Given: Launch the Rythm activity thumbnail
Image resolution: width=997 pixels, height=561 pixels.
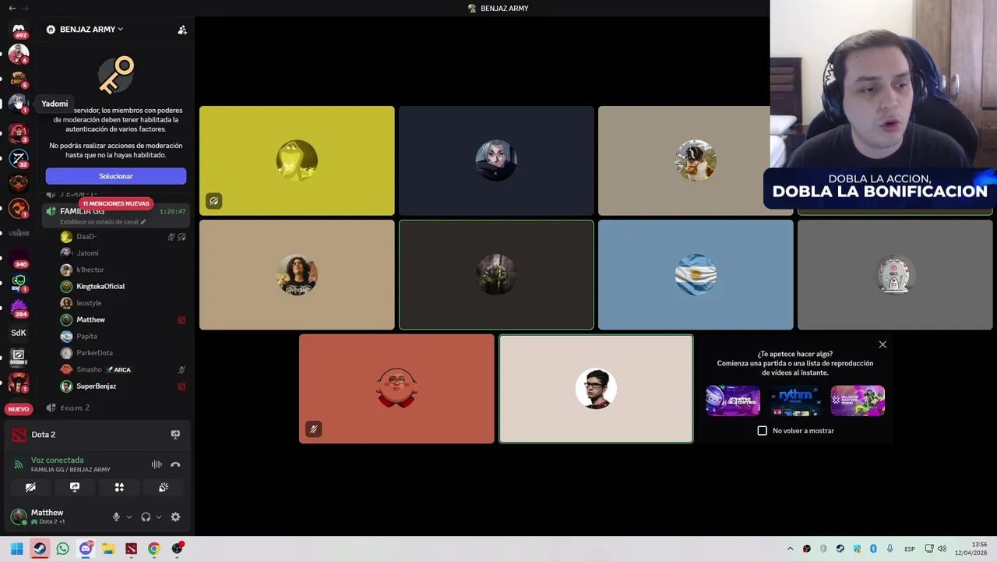Looking at the screenshot, I should point(795,400).
